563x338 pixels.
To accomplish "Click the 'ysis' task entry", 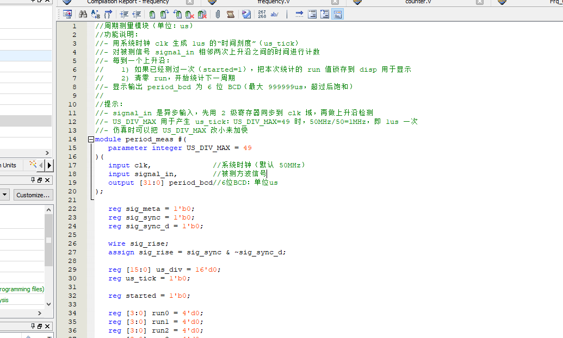I will (4, 301).
